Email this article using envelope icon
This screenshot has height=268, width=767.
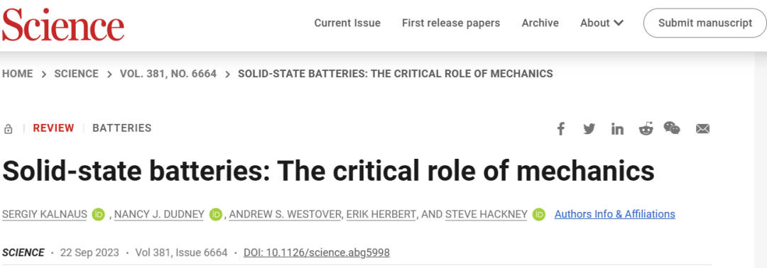703,129
